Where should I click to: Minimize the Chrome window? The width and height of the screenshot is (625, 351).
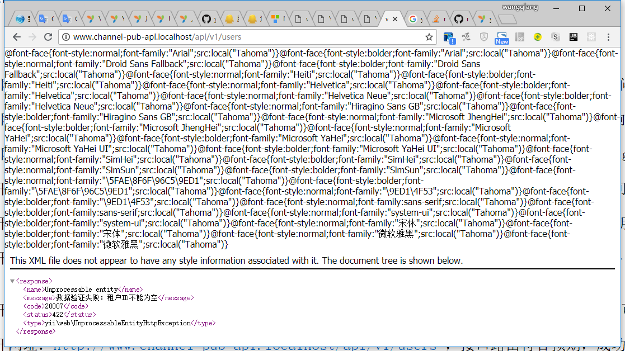[x=556, y=8]
